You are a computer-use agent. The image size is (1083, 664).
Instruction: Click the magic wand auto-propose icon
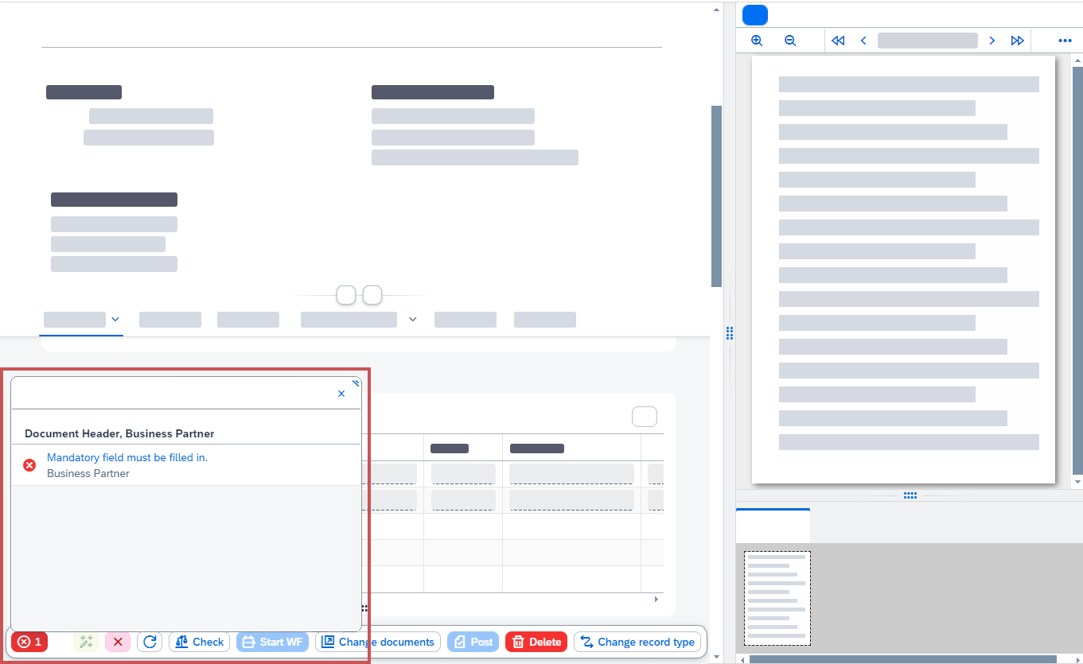tap(86, 642)
